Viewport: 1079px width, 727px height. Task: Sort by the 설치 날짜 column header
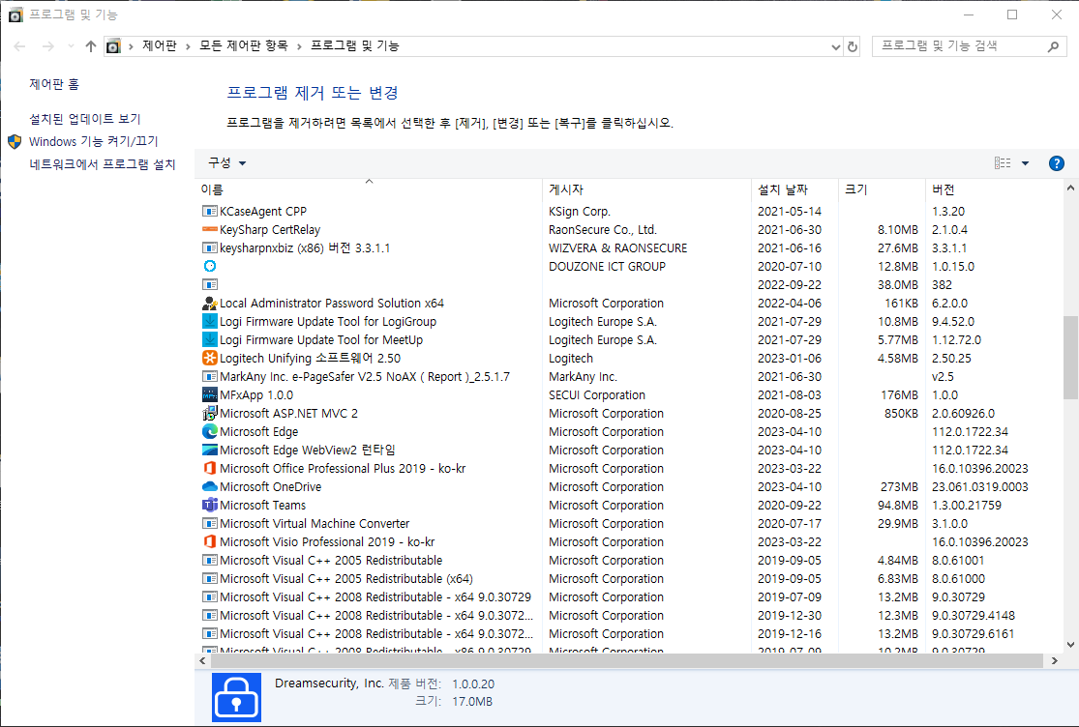794,189
